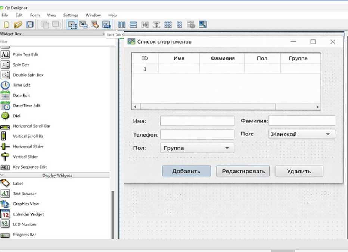
Task: Open the Form menu
Action: [x=35, y=15]
